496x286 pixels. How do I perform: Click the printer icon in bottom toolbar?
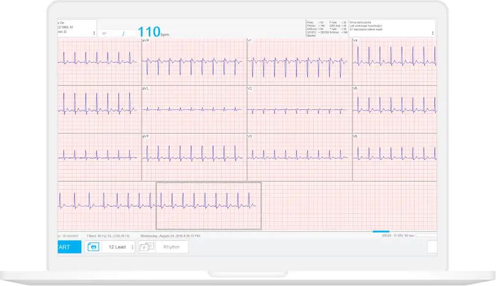[x=93, y=247]
